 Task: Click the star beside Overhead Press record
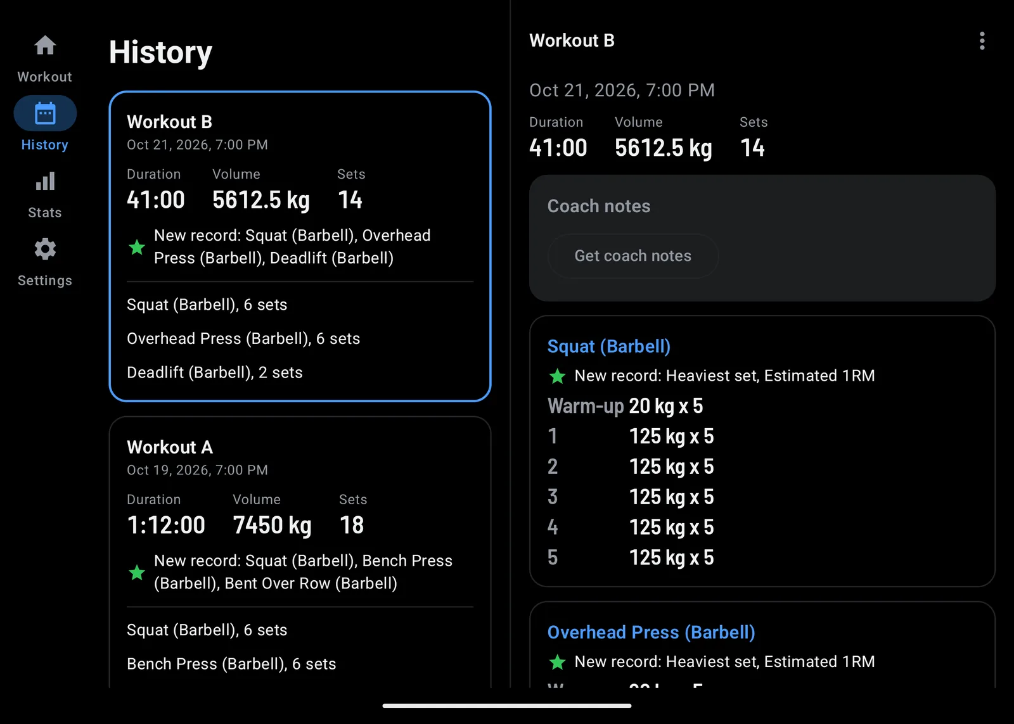(557, 663)
